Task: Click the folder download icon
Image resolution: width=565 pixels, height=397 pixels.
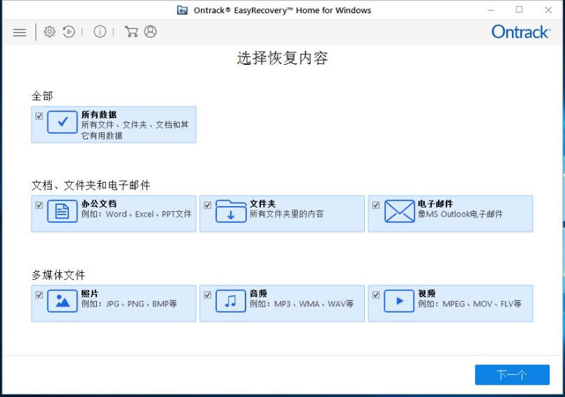Action: (231, 211)
